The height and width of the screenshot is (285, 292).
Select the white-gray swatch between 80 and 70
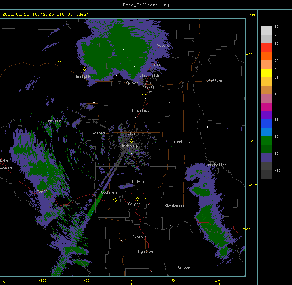click(x=266, y=30)
